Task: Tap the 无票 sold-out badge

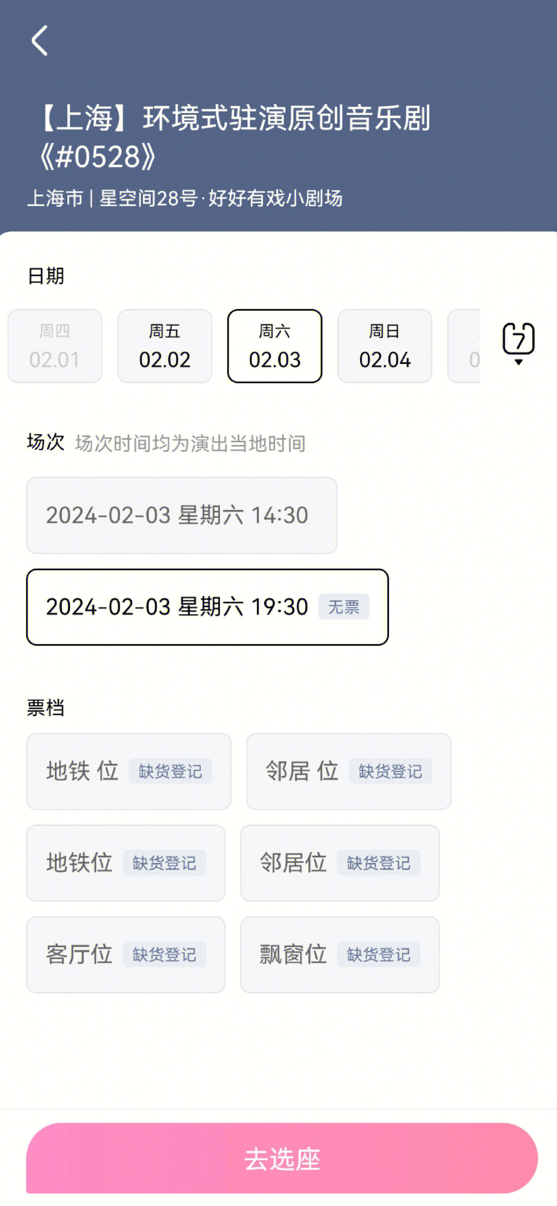Action: tap(343, 607)
